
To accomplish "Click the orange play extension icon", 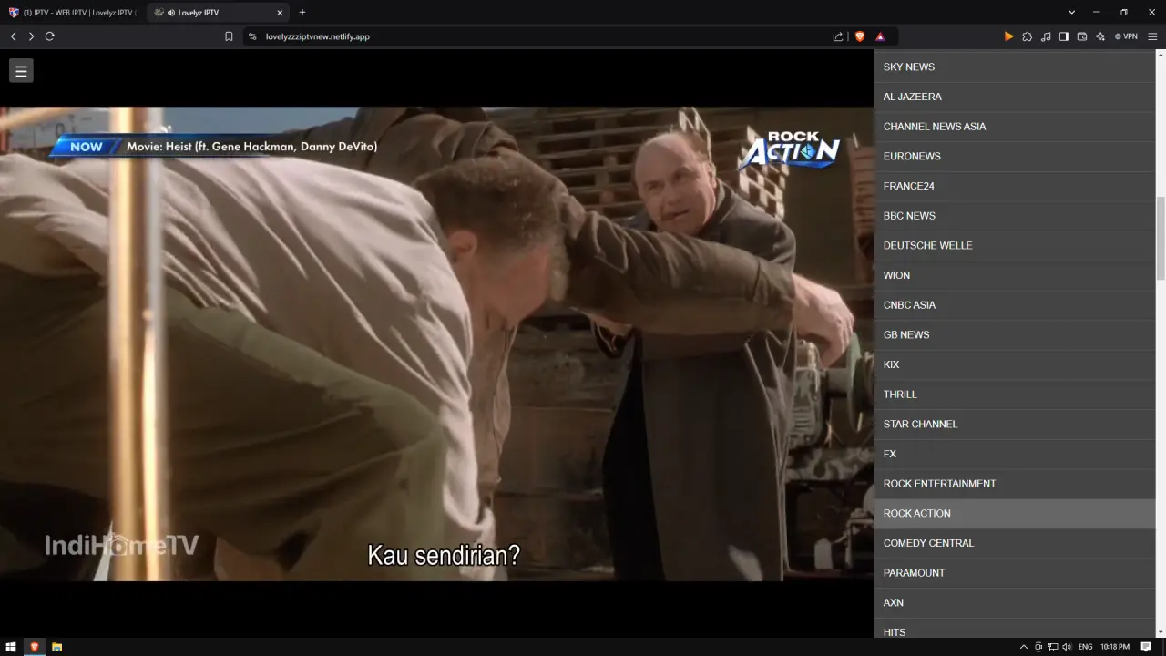I will click(x=1008, y=36).
